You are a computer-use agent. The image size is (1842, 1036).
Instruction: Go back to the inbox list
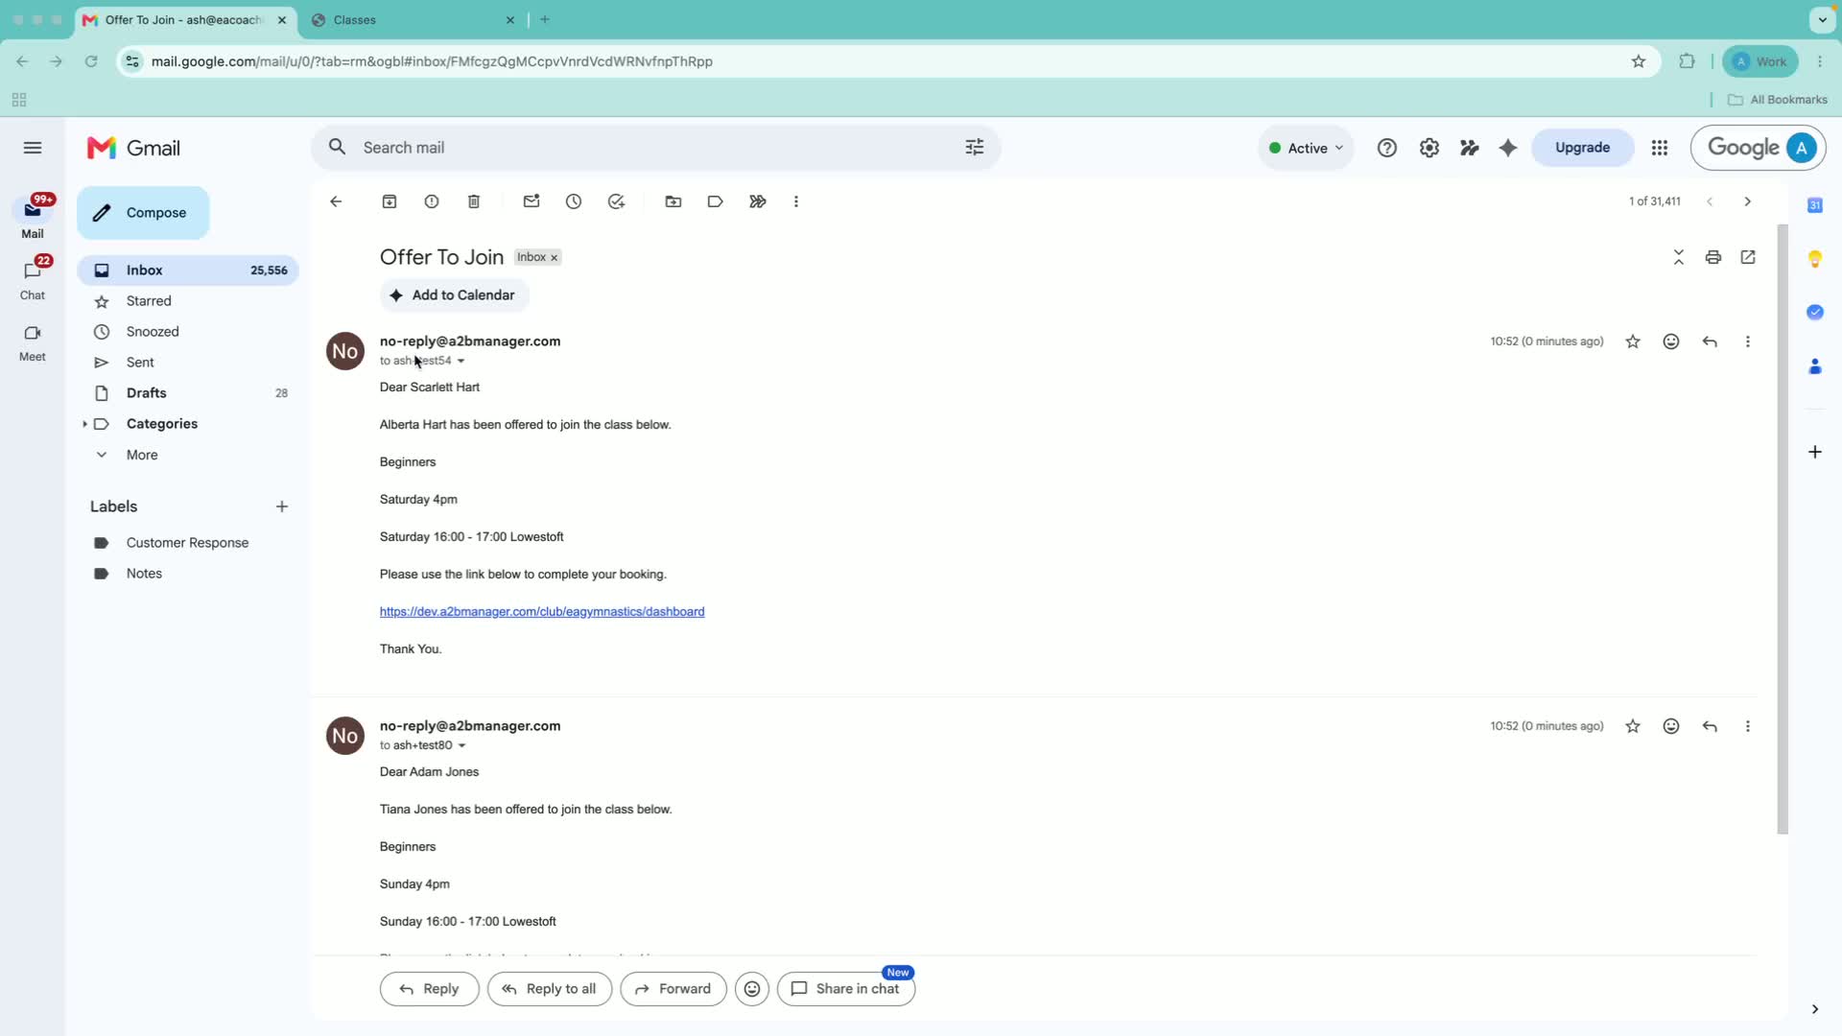336,201
